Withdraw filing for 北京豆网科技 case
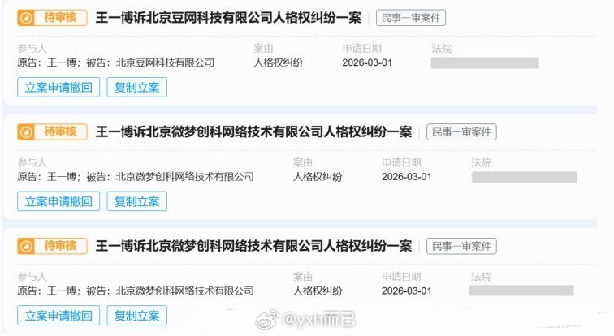This screenshot has width=614, height=336. [x=58, y=87]
